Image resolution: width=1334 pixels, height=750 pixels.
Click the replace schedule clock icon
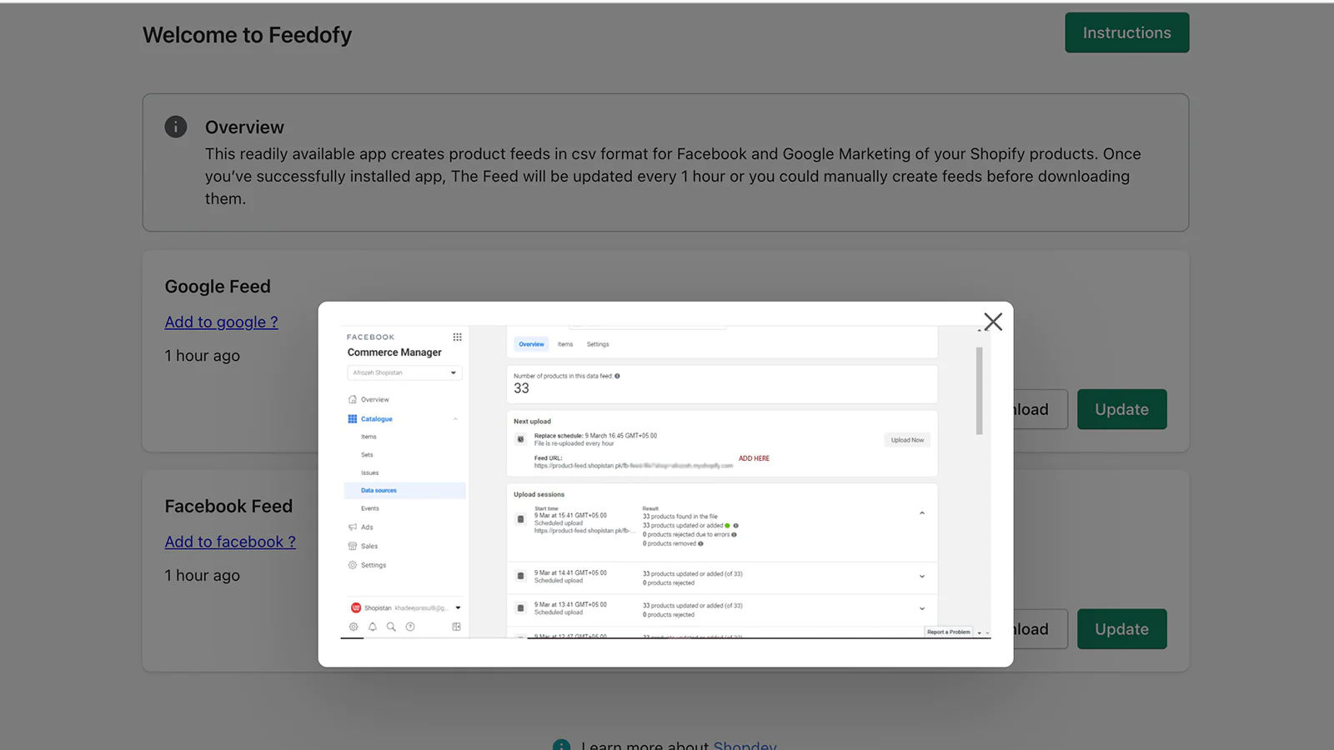521,439
